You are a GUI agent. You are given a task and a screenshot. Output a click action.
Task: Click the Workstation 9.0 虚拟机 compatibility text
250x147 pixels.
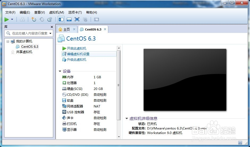[165, 133]
